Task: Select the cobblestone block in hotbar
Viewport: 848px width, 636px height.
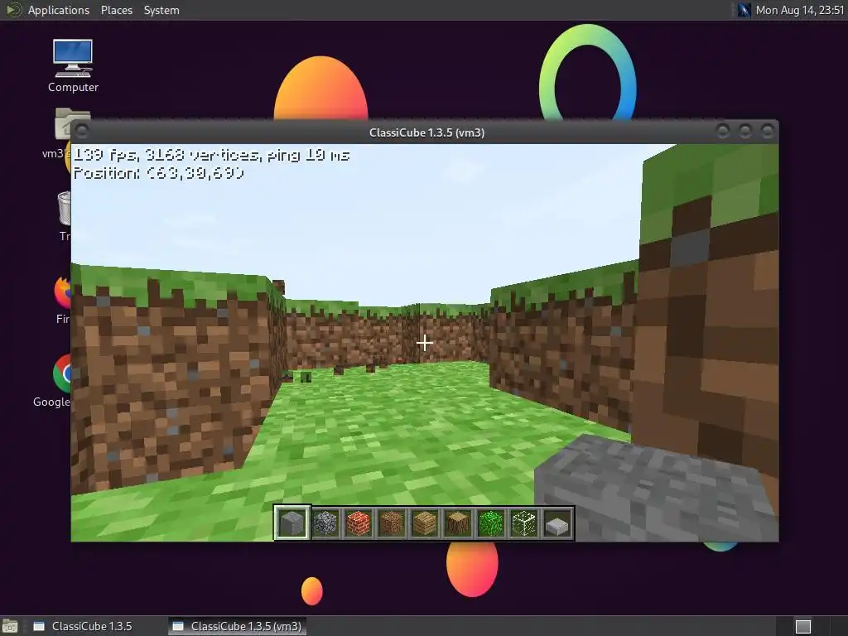Action: 325,523
